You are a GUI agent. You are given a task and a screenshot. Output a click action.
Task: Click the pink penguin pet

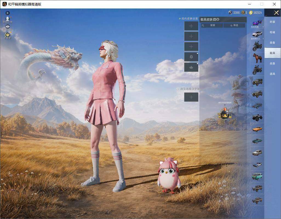pos(169,175)
